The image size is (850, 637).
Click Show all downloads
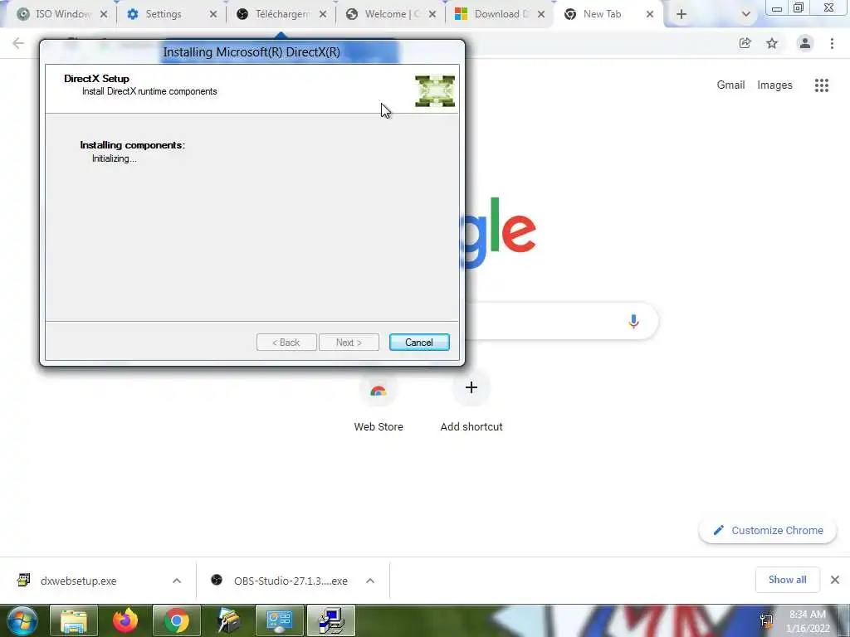pyautogui.click(x=787, y=580)
